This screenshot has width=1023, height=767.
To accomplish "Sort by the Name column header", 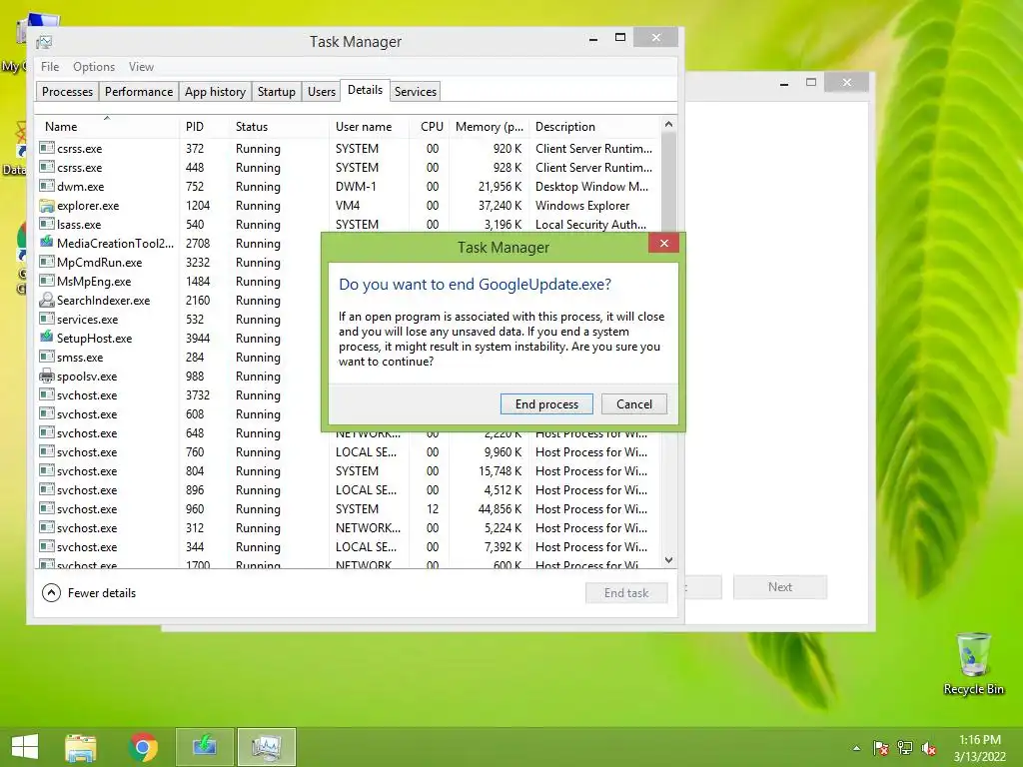I will pos(108,127).
